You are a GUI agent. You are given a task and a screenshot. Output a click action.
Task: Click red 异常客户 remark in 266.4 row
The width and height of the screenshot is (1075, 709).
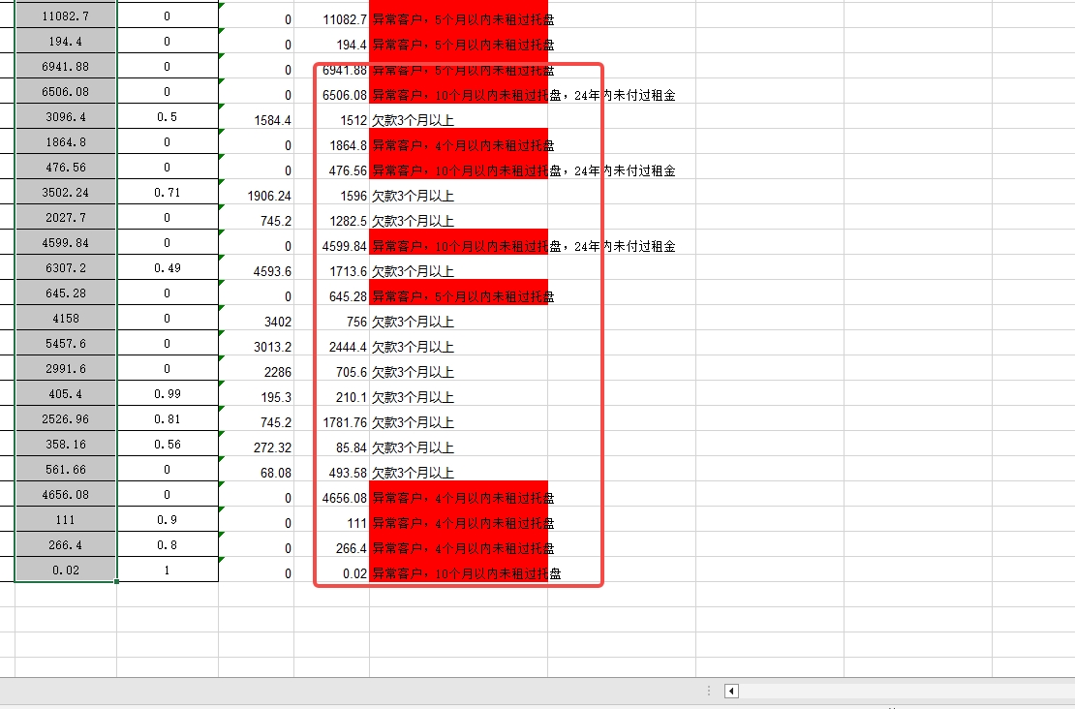coord(459,544)
